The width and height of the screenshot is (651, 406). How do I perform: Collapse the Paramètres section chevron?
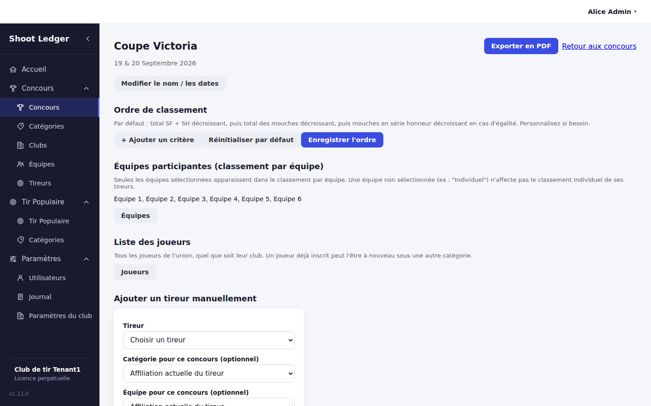86,259
